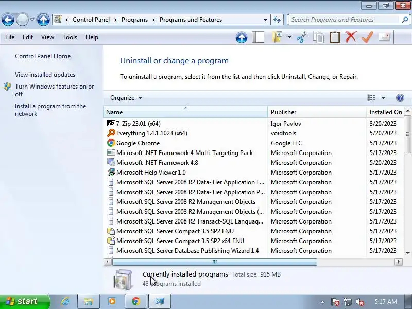Click the Control Panel taskbar button
The image size is (412, 309).
click(160, 301)
